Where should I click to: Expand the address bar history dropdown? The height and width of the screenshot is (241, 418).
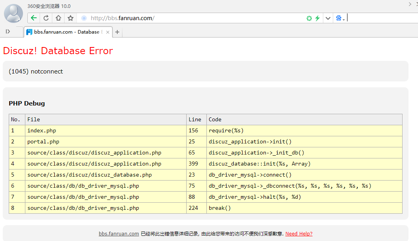(x=328, y=18)
